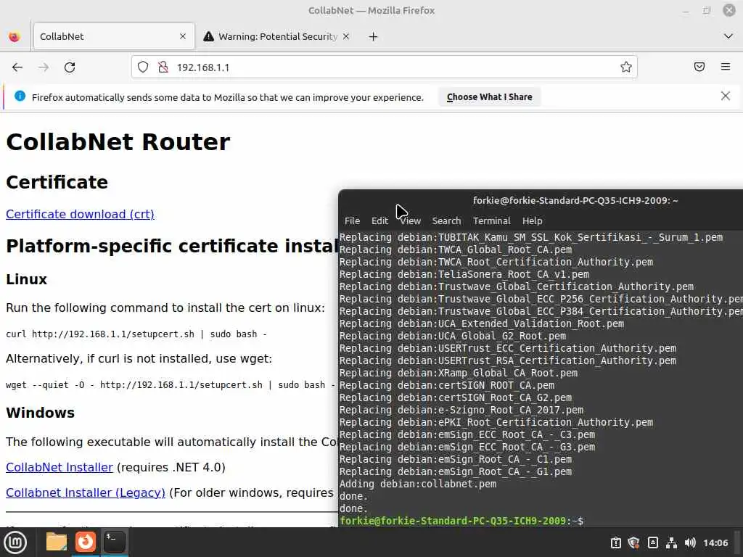This screenshot has width=743, height=557.
Task: Open the CollabNet Installer link
Action: [59, 468]
